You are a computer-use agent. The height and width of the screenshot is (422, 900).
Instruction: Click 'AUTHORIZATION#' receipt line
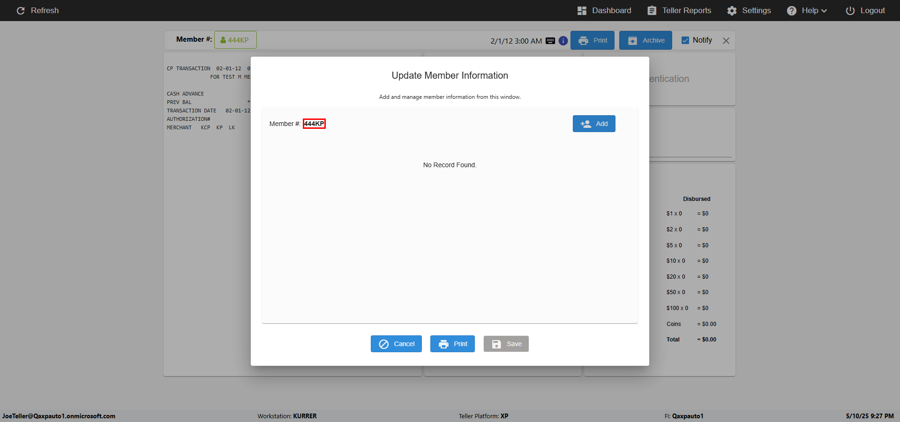188,119
